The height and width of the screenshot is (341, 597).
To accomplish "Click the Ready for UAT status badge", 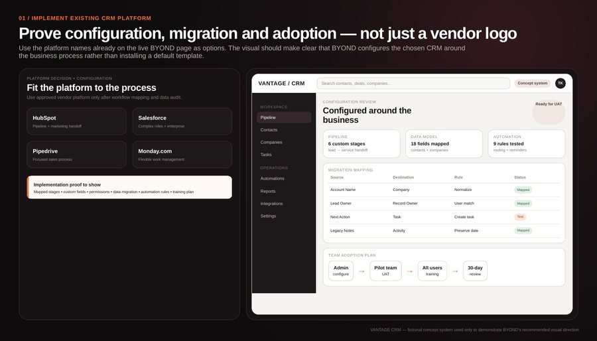I will [549, 112].
